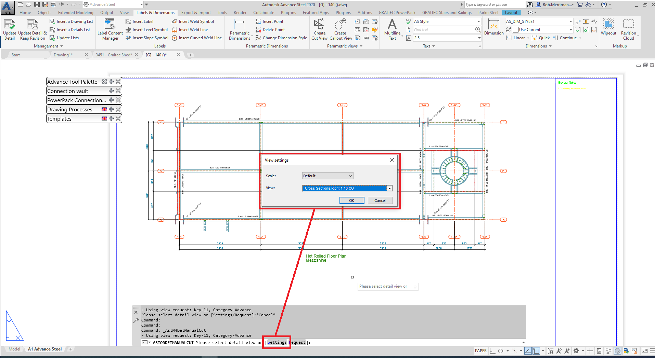Toggle the Use Current layer checkbox
The width and height of the screenshot is (655, 358).
pyautogui.click(x=515, y=30)
